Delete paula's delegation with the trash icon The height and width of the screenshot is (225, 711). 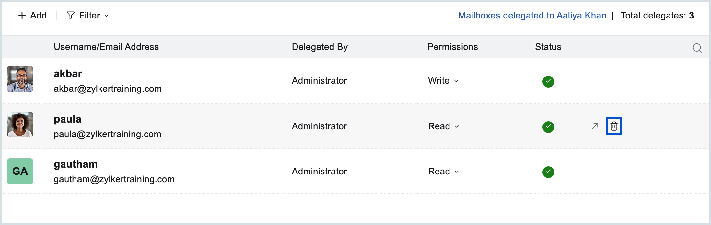click(x=614, y=126)
